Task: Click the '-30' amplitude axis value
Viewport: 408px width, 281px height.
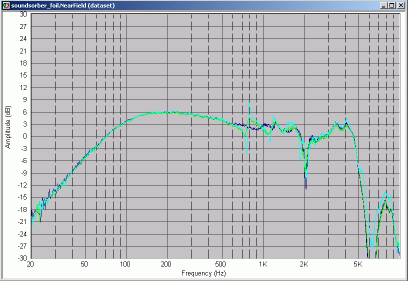Action: pyautogui.click(x=22, y=258)
